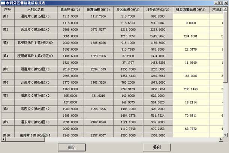Select total area cell 3508.6000
This screenshot has width=229, height=153.
(x=70, y=29)
